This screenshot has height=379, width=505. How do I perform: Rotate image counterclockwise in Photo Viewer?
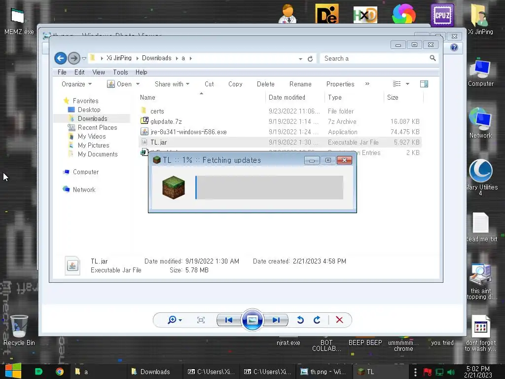[300, 320]
